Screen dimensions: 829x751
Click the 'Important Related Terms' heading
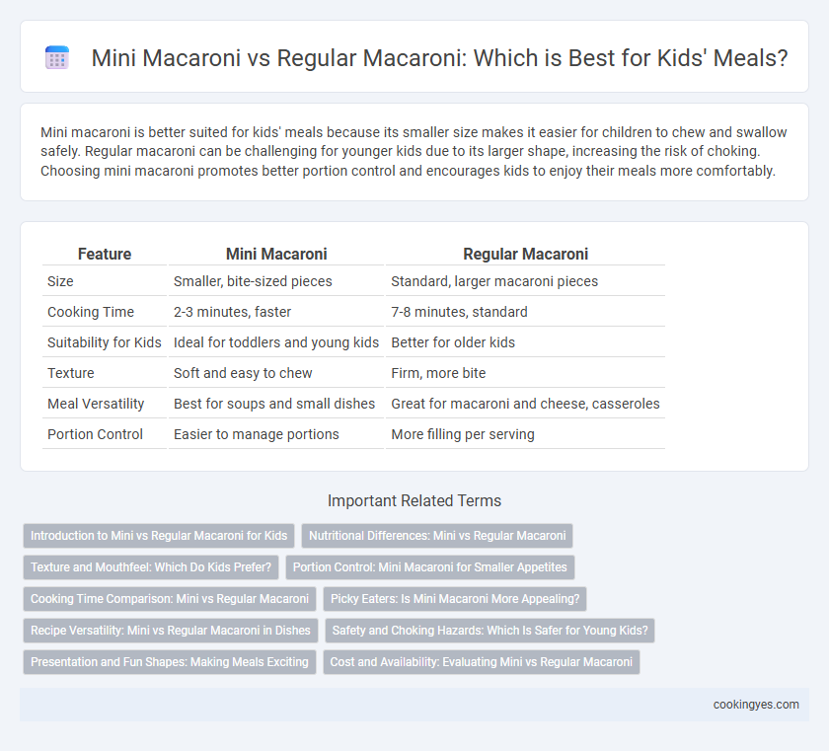(x=414, y=500)
